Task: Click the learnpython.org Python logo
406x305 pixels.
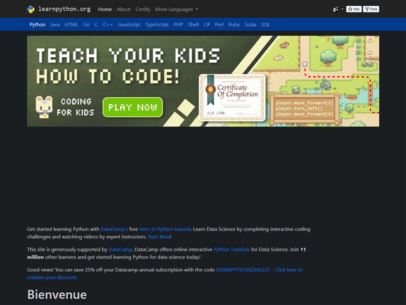Action: 31,10
